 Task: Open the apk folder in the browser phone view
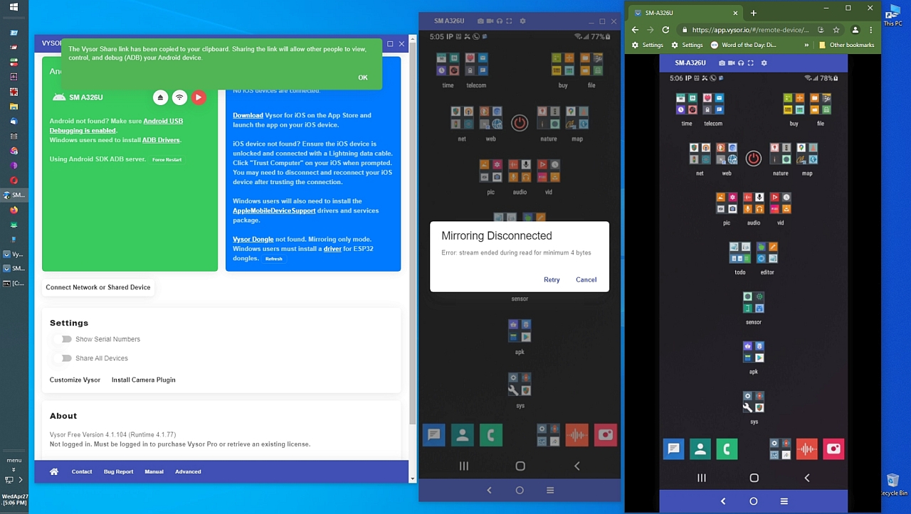[x=754, y=352]
